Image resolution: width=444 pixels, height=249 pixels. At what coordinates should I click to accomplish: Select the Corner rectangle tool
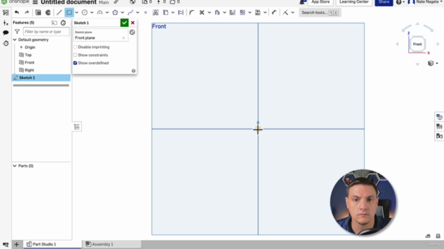[69, 12]
